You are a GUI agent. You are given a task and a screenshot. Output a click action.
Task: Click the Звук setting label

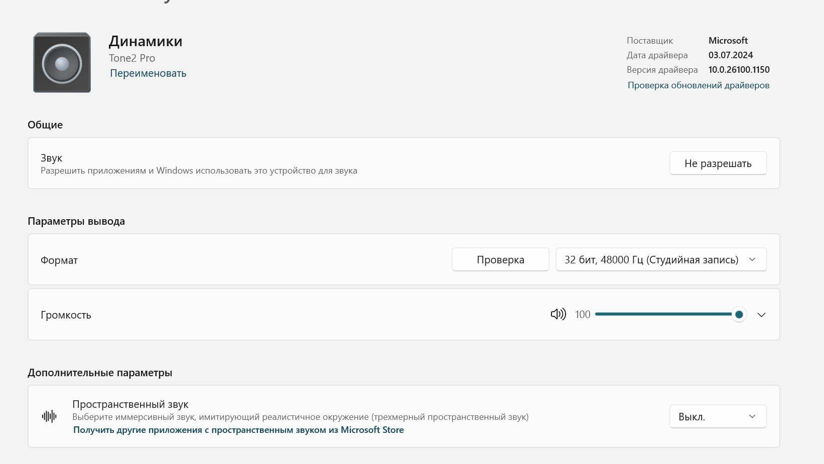[52, 158]
